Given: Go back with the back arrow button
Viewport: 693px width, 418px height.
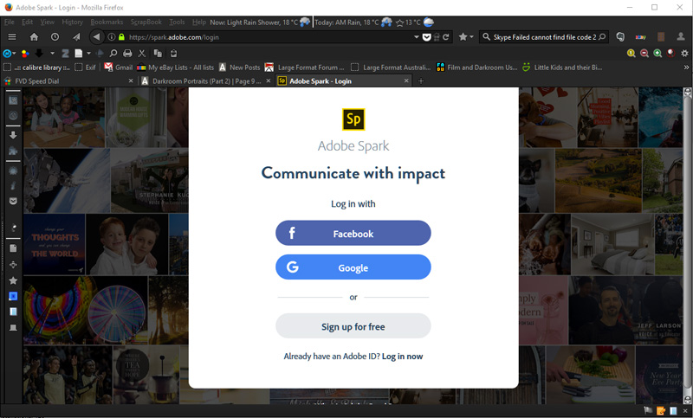Looking at the screenshot, I should tap(96, 37).
